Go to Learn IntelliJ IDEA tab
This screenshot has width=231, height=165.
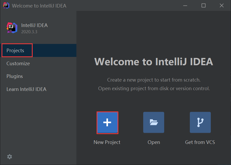[38, 89]
